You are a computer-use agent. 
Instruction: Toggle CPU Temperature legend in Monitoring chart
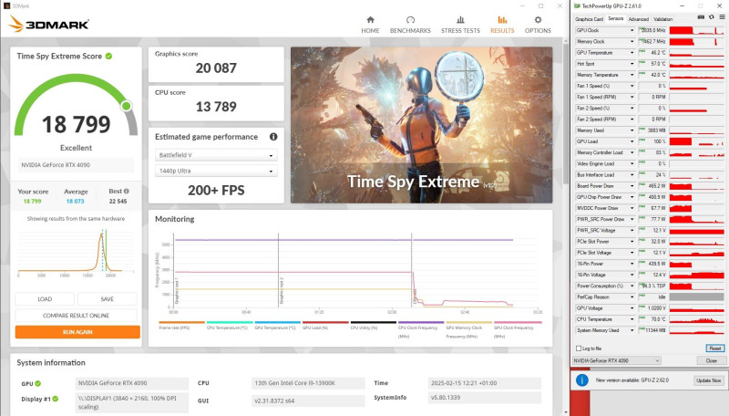click(x=230, y=325)
